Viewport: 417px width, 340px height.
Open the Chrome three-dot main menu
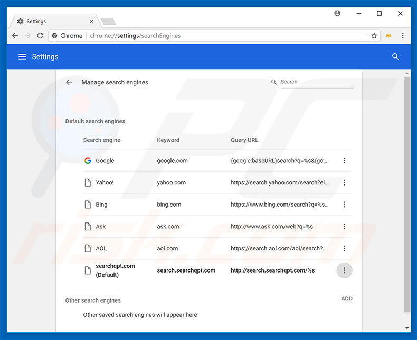(403, 36)
